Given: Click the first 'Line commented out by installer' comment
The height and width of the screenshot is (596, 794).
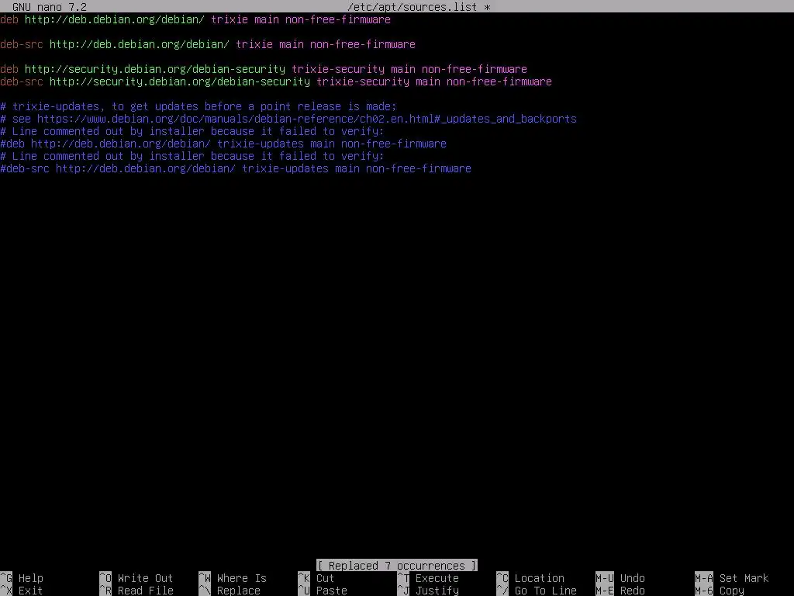Looking at the screenshot, I should 192,131.
